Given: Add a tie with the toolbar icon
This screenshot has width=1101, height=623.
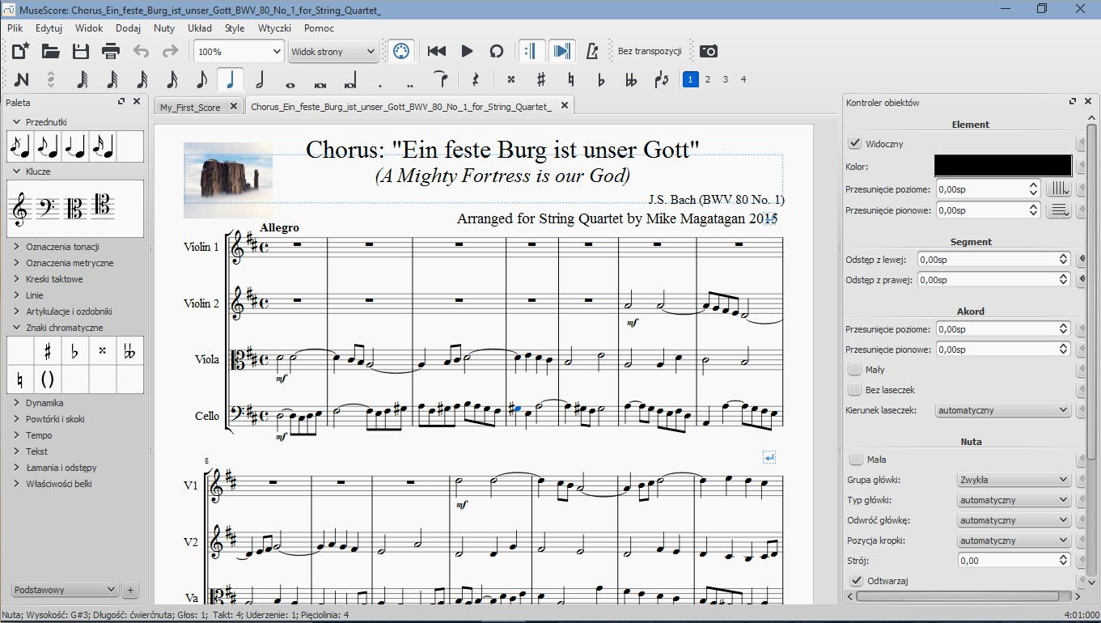Looking at the screenshot, I should (440, 79).
